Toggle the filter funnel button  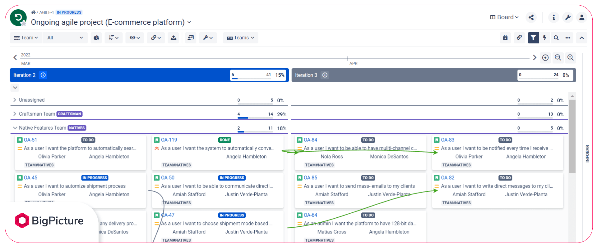533,38
